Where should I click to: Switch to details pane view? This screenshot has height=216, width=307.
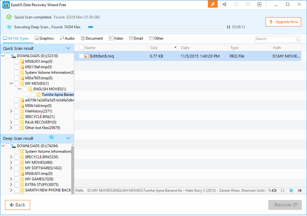[299, 190]
